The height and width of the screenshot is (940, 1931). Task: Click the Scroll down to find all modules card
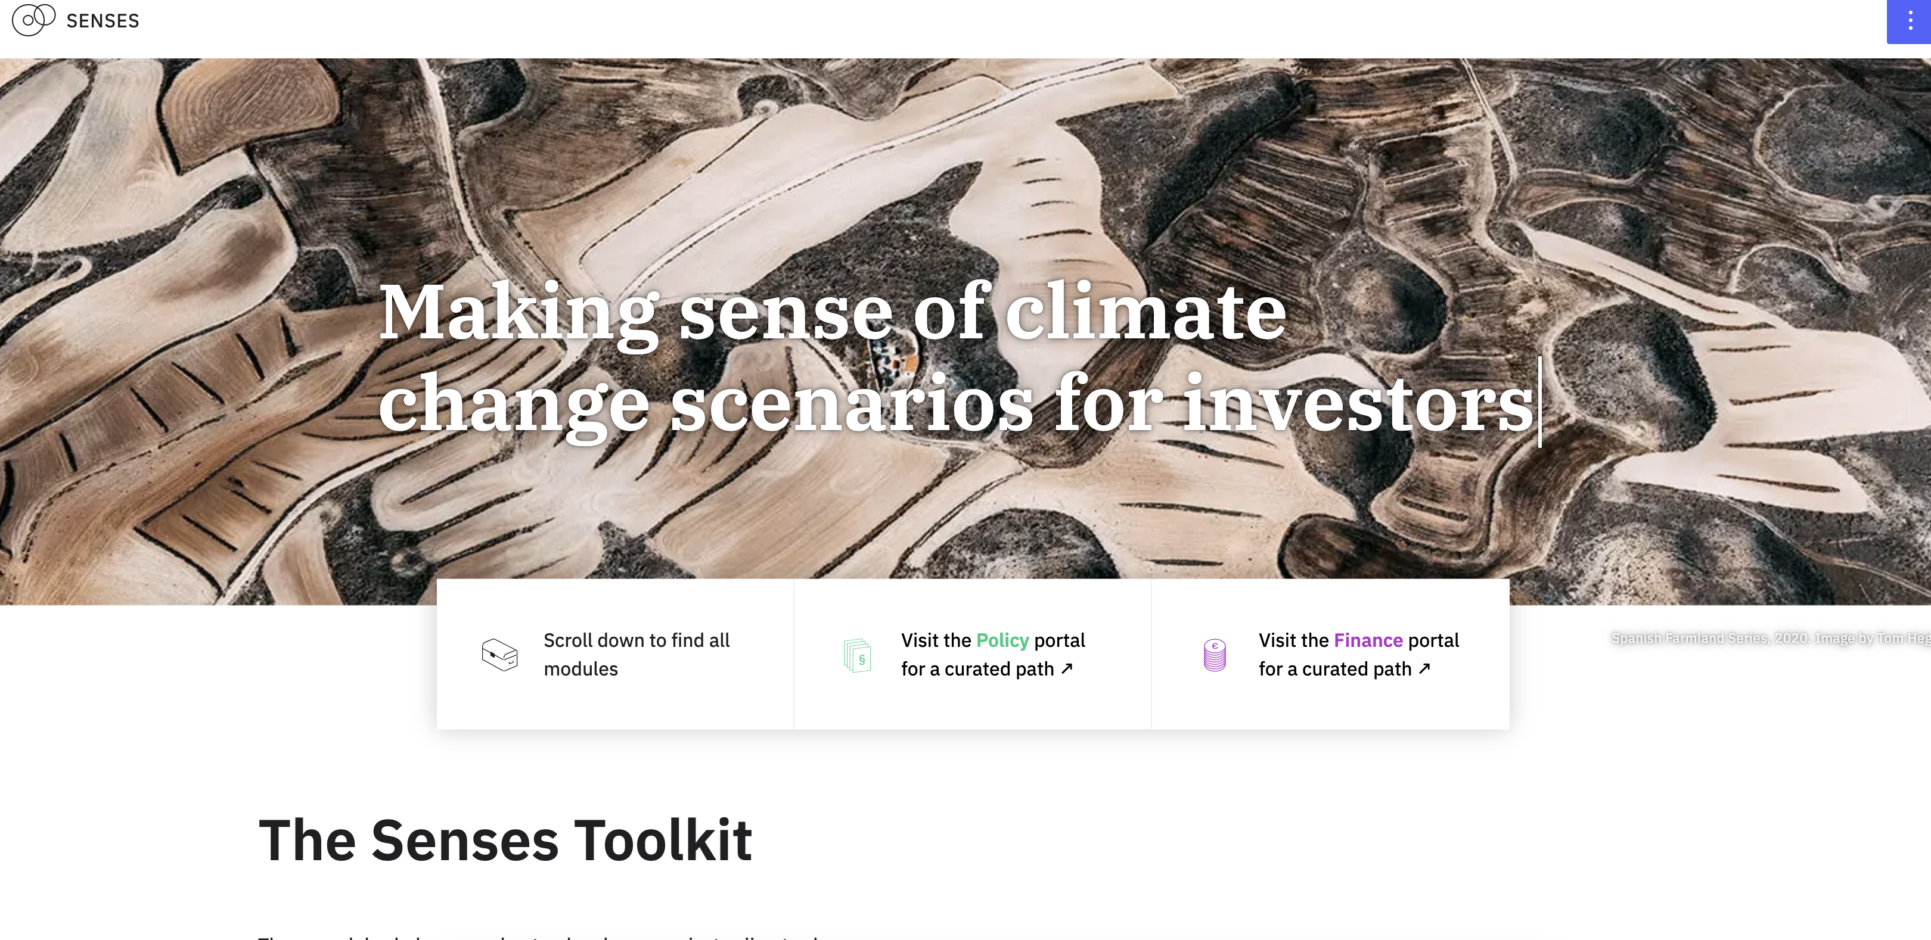point(614,654)
